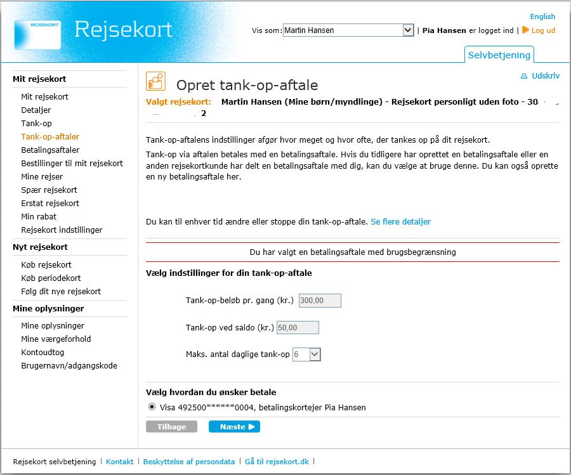The image size is (571, 475).
Task: Switch to the Selvbetjening tab
Action: [x=499, y=55]
